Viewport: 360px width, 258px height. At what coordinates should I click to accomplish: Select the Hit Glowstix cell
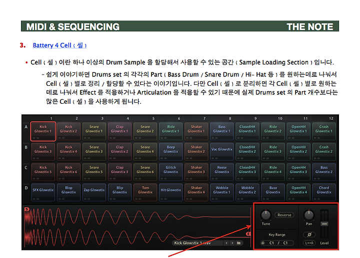tap(171, 192)
